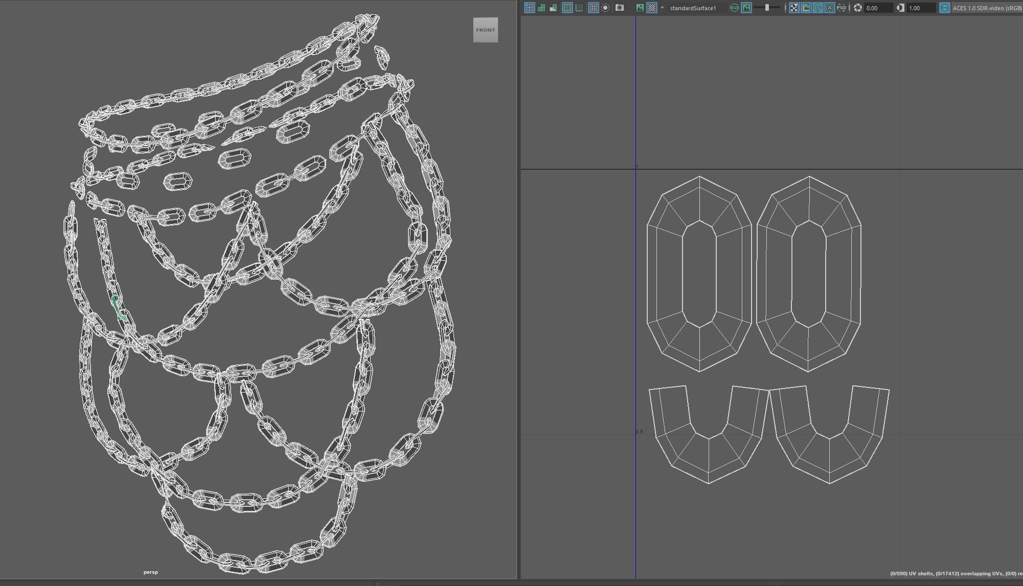Toggle RGB channel display
1023x586 pixels.
[734, 8]
